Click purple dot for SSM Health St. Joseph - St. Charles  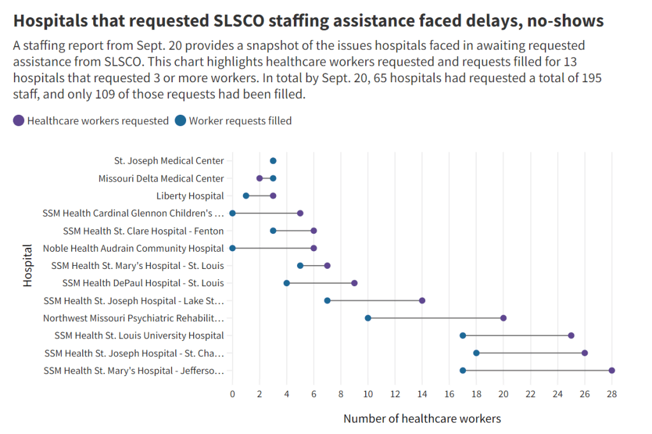(584, 353)
